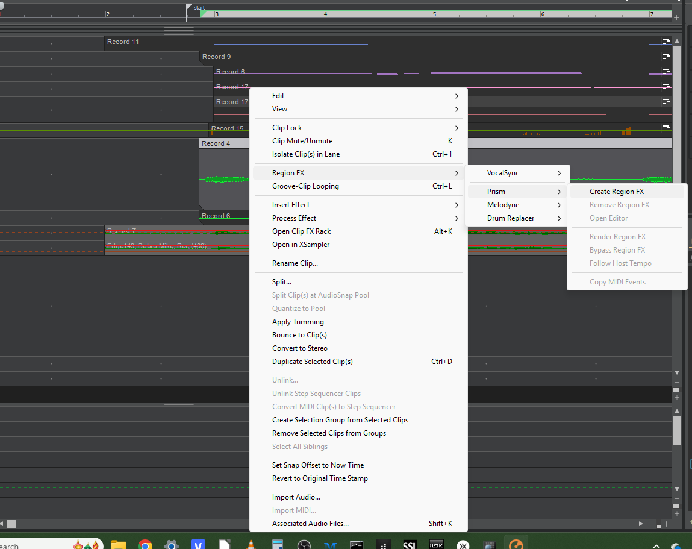Image resolution: width=692 pixels, height=549 pixels.
Task: Open Google Chrome from the taskbar
Action: click(145, 545)
